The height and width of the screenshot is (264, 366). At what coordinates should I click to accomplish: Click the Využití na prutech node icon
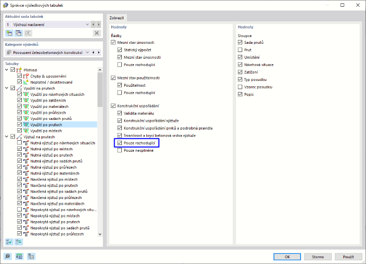pyautogui.click(x=19, y=88)
